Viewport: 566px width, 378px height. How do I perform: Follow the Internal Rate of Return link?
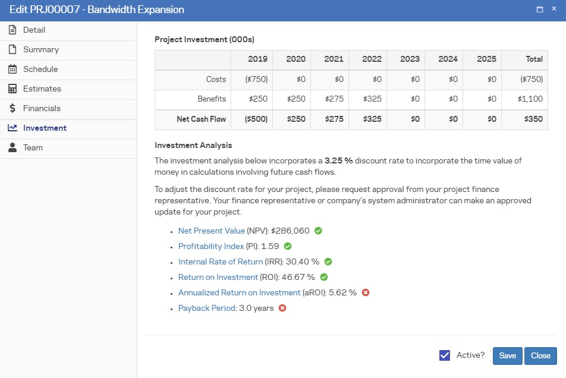220,262
